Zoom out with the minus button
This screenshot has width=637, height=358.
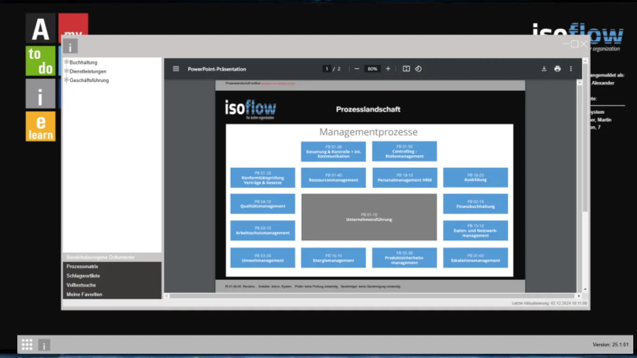coord(357,69)
